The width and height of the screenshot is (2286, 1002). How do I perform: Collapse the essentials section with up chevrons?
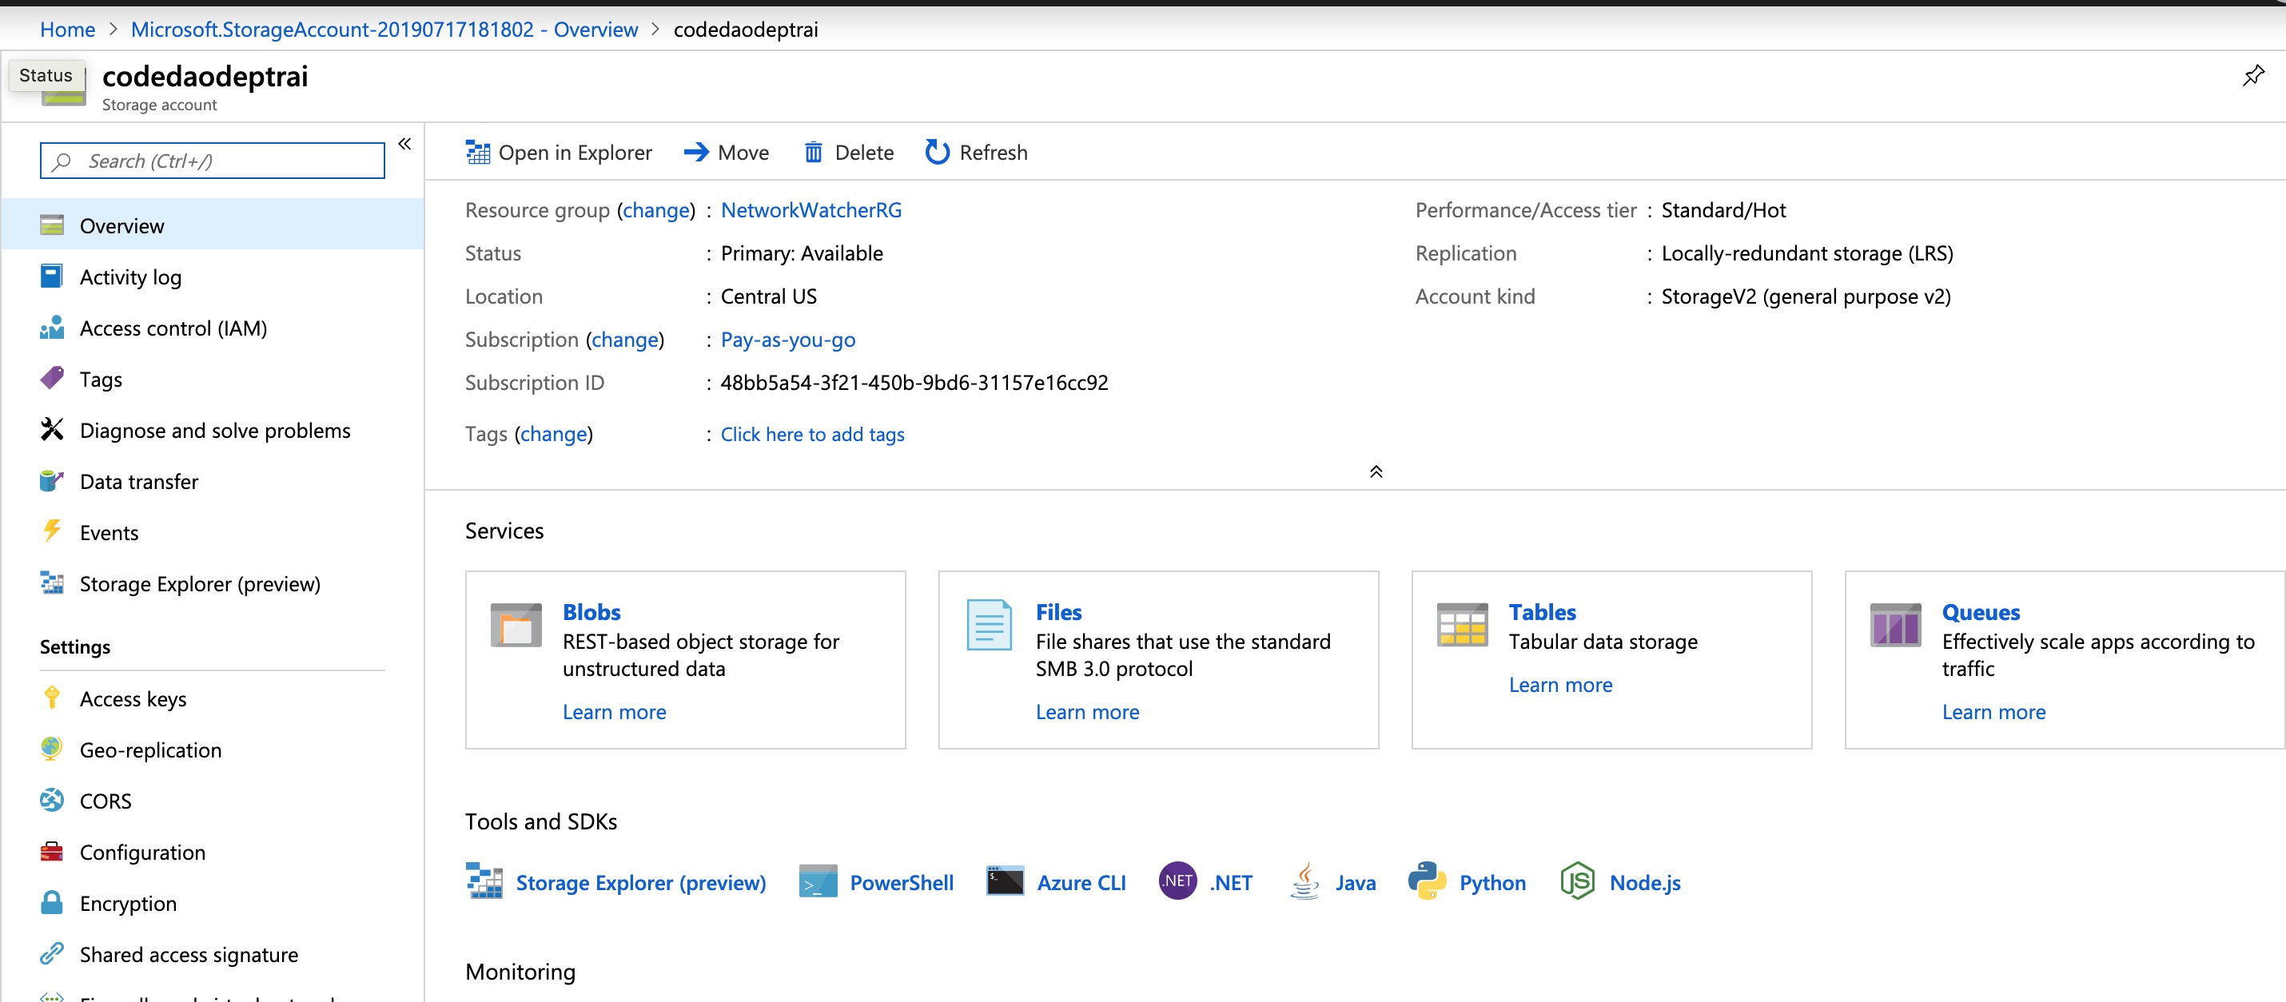click(x=1376, y=471)
